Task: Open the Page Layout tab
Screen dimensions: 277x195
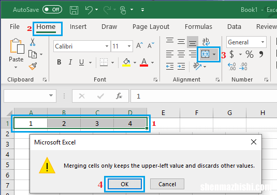Action: pyautogui.click(x=151, y=27)
